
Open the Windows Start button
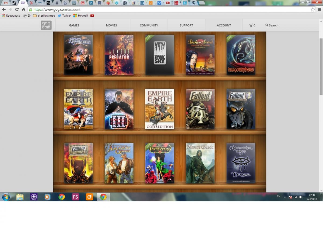click(6, 197)
